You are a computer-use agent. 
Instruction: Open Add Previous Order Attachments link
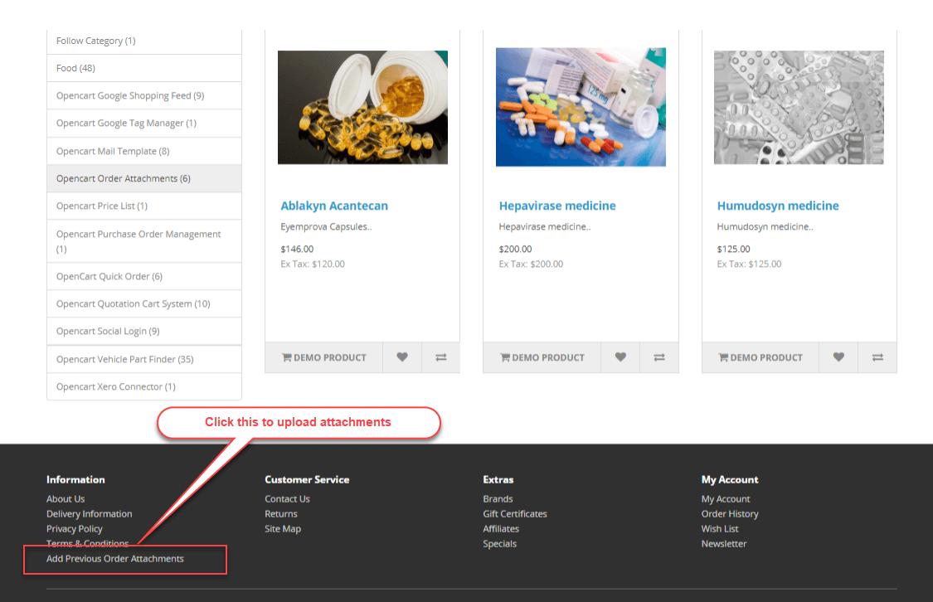pyautogui.click(x=115, y=559)
